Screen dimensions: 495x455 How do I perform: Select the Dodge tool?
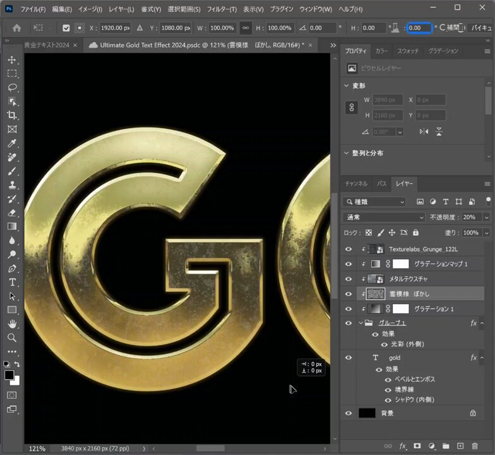(12, 254)
